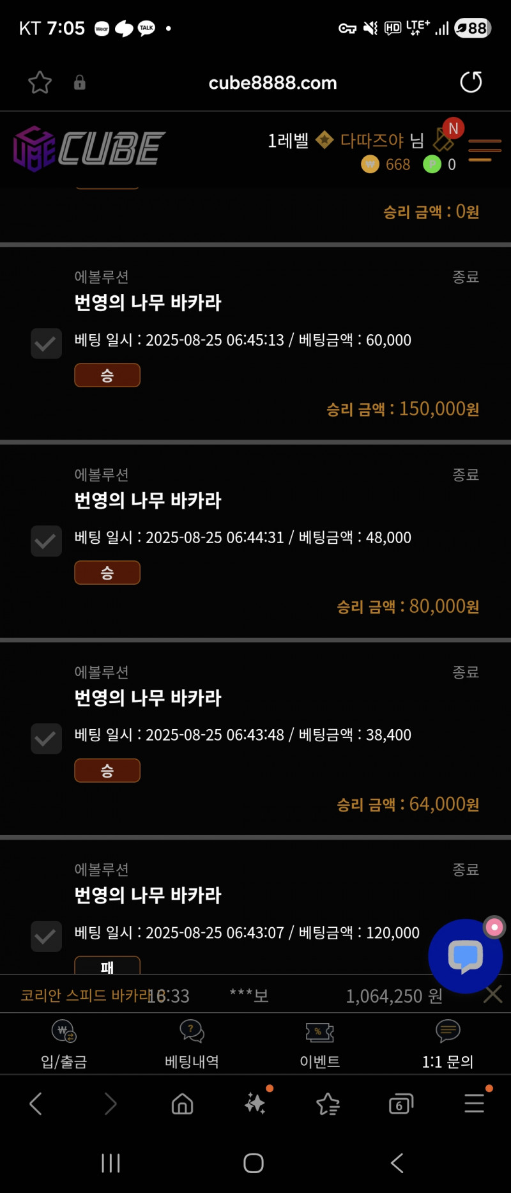The height and width of the screenshot is (1193, 511).
Task: Toggle checkbox for the 06:43:48 bet
Action: point(46,739)
